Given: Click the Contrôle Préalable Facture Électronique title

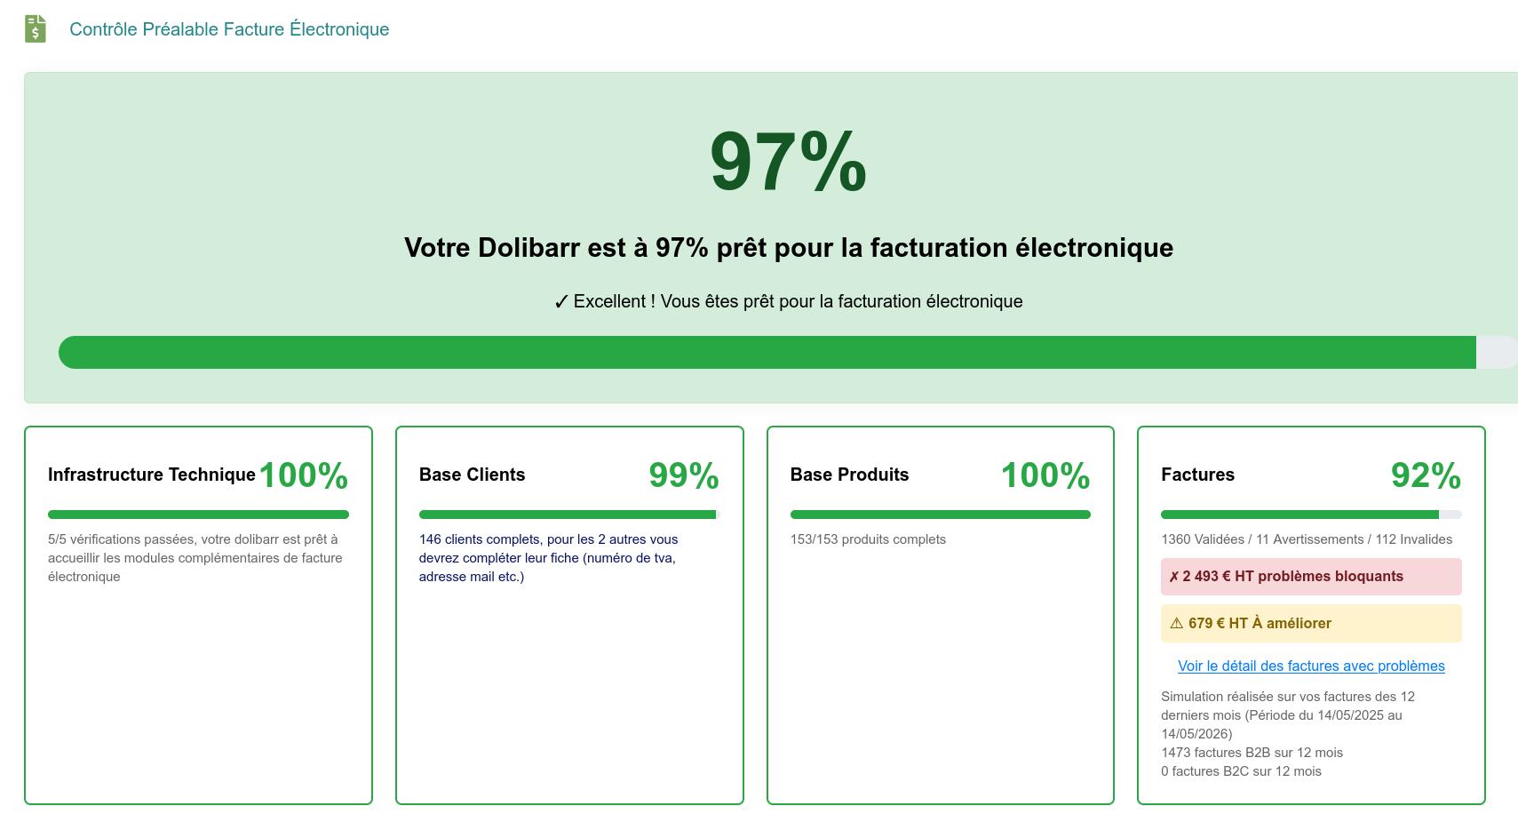Looking at the screenshot, I should [229, 29].
